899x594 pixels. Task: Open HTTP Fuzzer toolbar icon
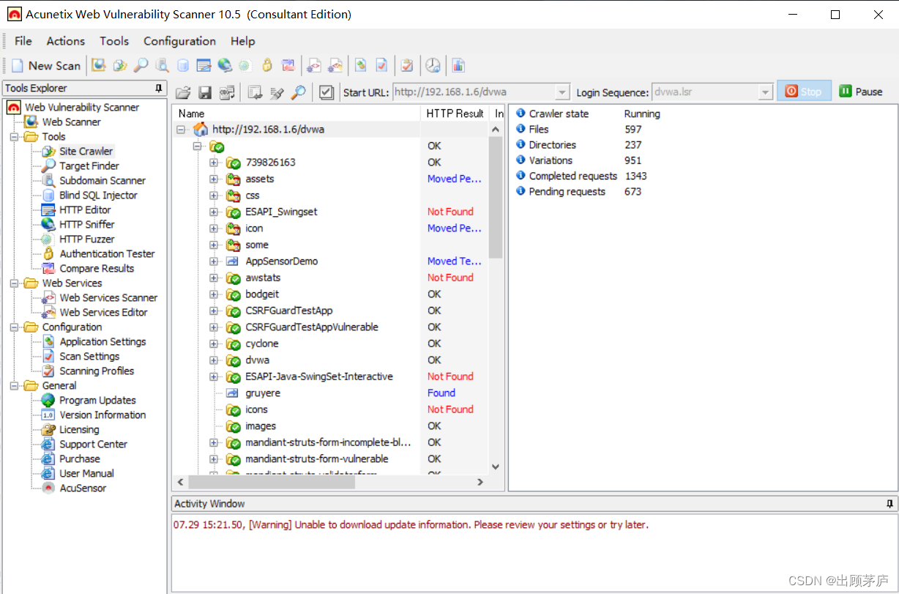[245, 65]
